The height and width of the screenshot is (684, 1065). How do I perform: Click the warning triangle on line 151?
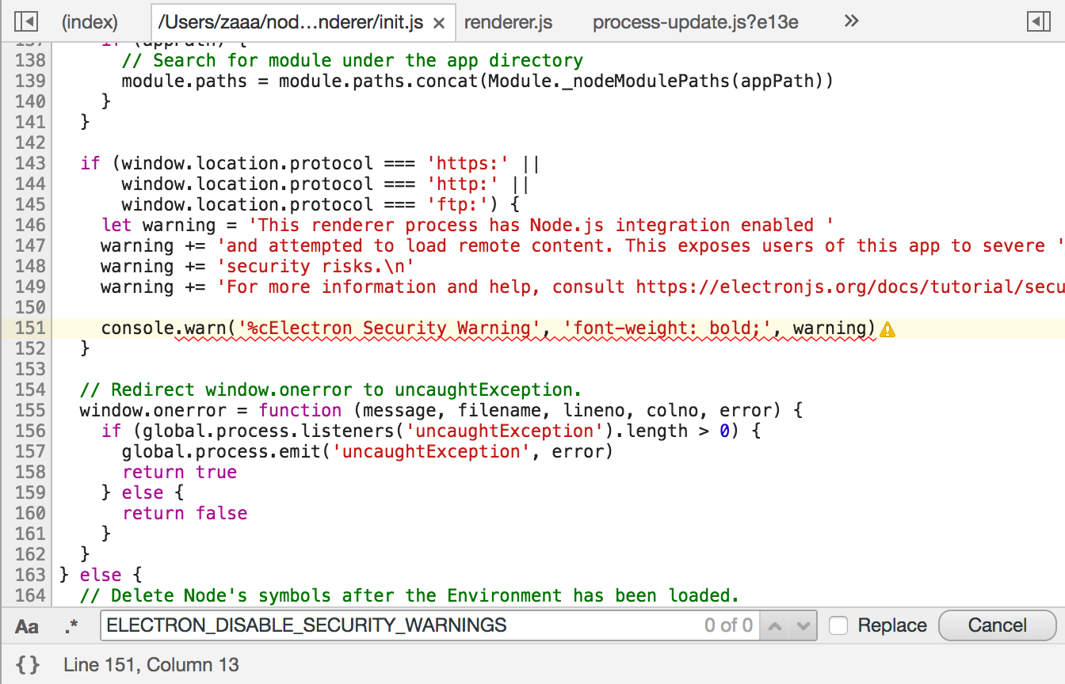[x=888, y=329]
